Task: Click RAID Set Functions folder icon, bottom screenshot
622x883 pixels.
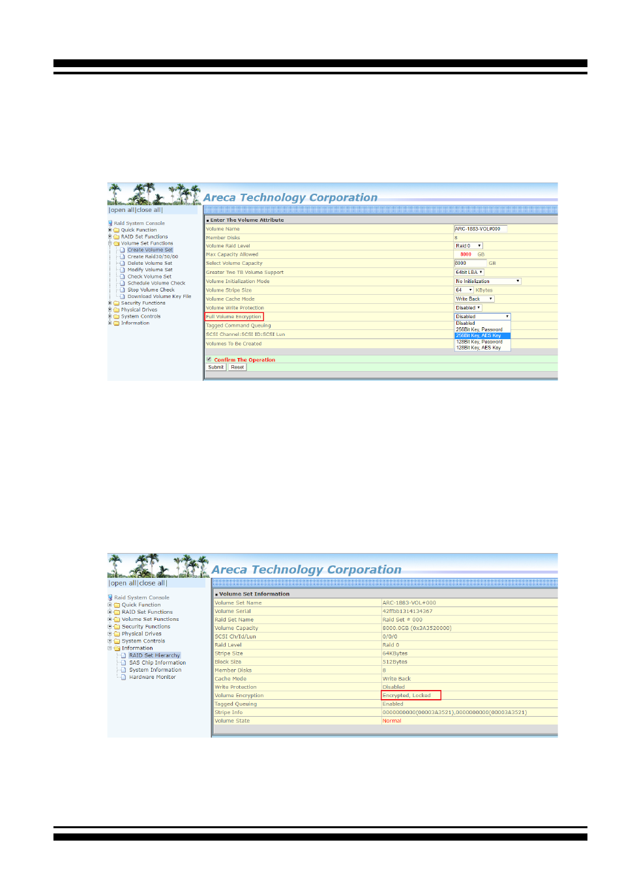Action: (117, 612)
